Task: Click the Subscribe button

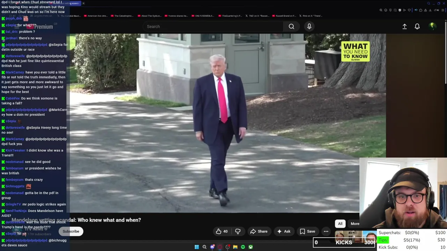Action: pyautogui.click(x=71, y=231)
